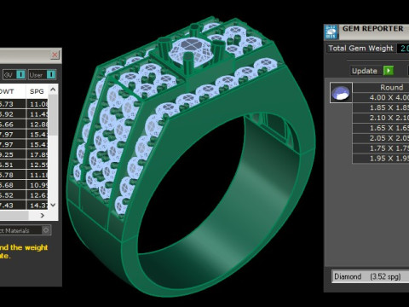Click the GEM REPORTER title
Screen dimensions: 409x307
point(372,29)
